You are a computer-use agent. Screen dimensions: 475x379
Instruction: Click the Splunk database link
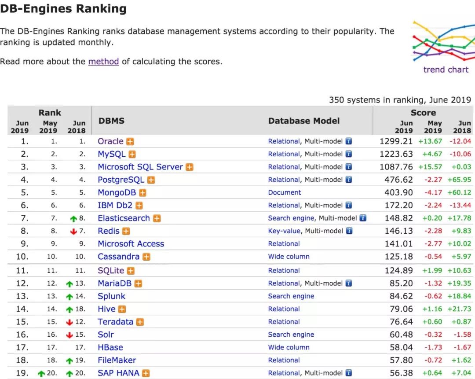(111, 296)
